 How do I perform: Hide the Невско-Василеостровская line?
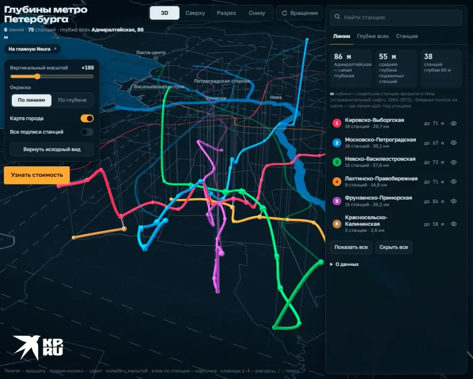[453, 162]
